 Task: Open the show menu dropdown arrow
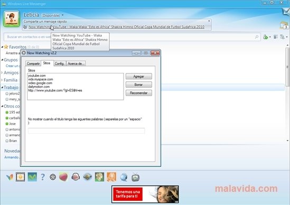pos(287,37)
